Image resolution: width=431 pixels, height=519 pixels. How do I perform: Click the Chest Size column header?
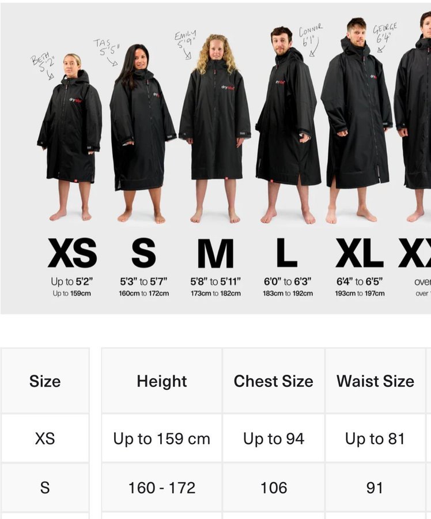pyautogui.click(x=274, y=381)
